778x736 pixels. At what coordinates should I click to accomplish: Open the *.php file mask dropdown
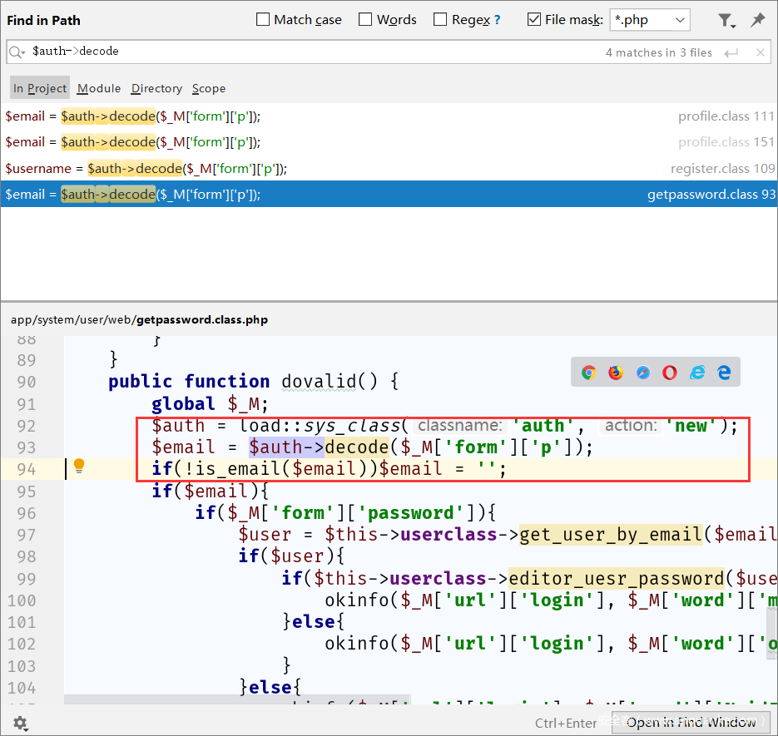681,20
